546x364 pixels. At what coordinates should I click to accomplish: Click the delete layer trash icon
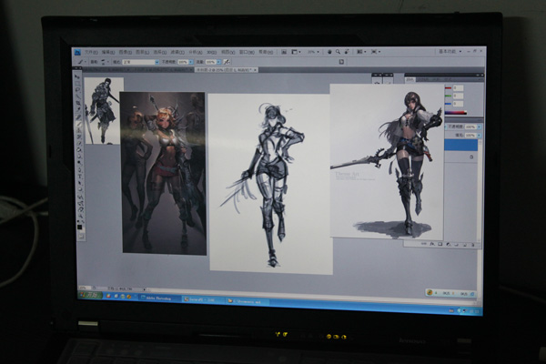pos(472,245)
